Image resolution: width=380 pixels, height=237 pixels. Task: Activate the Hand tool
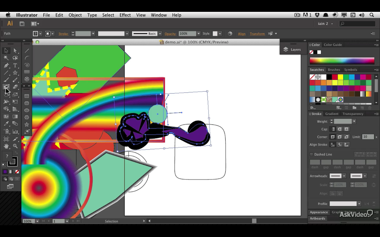(6, 146)
